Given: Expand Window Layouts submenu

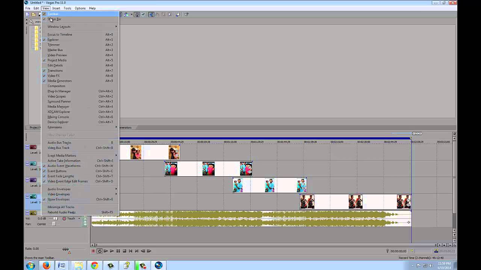Looking at the screenshot, I should point(80,27).
